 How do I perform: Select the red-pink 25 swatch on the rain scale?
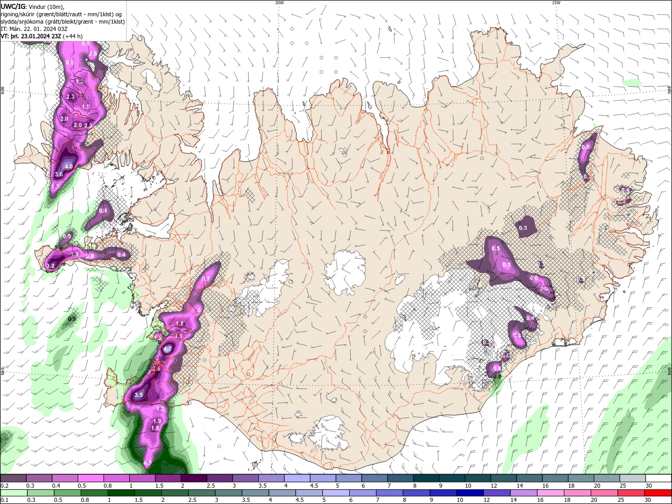pos(632,493)
